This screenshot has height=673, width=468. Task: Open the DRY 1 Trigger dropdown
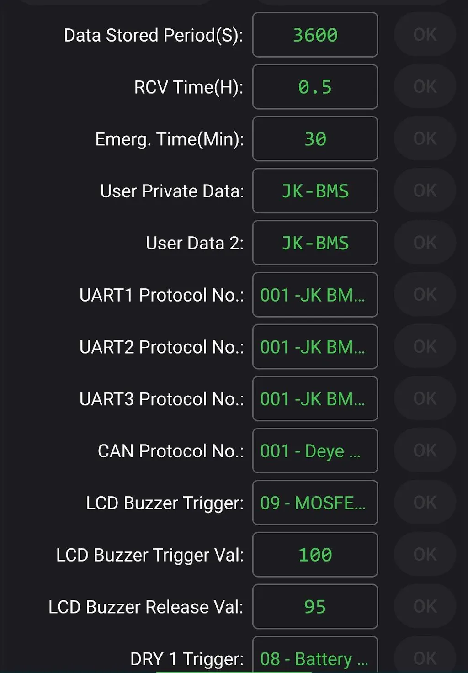pos(315,658)
